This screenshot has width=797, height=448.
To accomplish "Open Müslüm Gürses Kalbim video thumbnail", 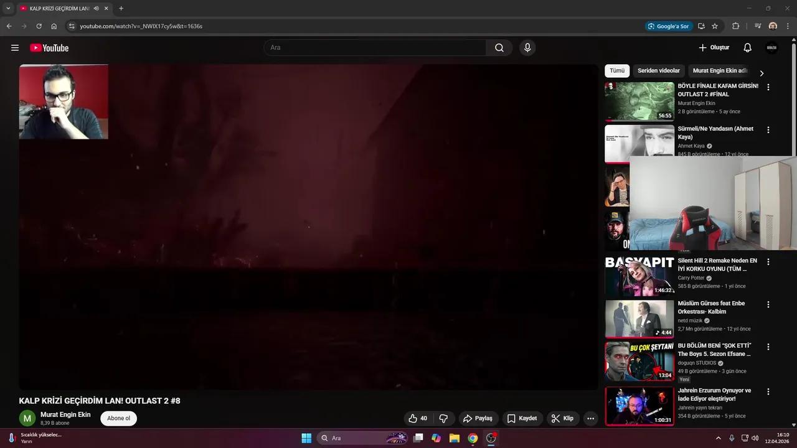I will pos(639,319).
